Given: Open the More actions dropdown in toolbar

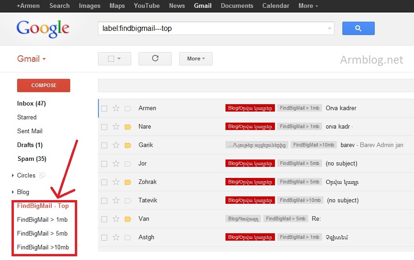Looking at the screenshot, I should click(196, 59).
